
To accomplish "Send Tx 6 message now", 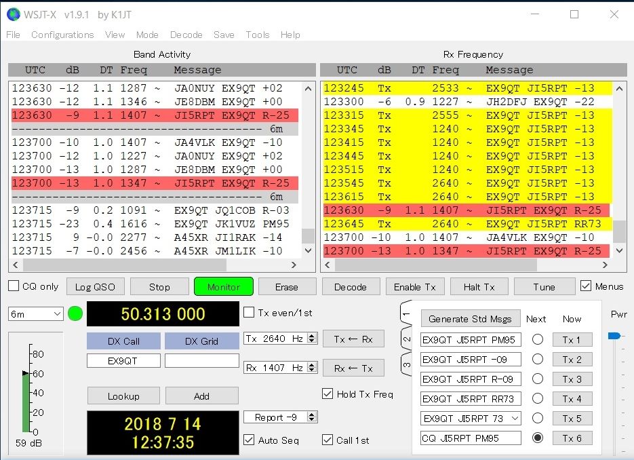I will point(572,438).
